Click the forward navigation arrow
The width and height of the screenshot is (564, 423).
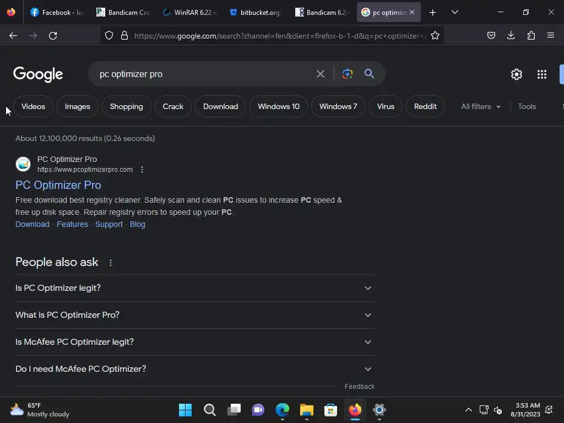pos(33,36)
